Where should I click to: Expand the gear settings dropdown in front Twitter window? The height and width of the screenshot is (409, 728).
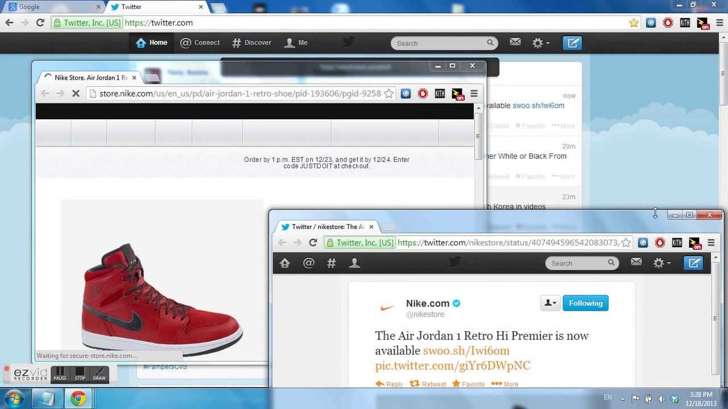tap(661, 263)
